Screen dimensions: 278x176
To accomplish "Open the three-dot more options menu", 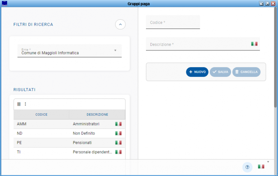I will tap(25, 104).
